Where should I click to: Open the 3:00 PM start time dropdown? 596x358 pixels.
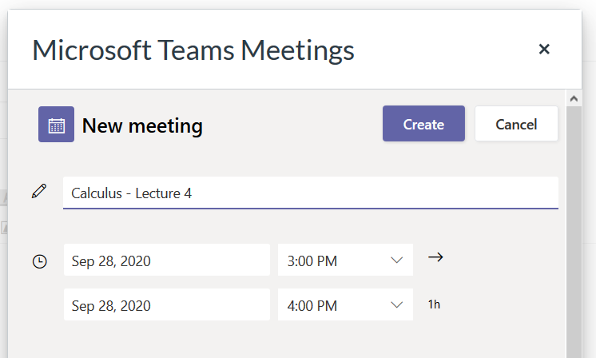pyautogui.click(x=345, y=260)
